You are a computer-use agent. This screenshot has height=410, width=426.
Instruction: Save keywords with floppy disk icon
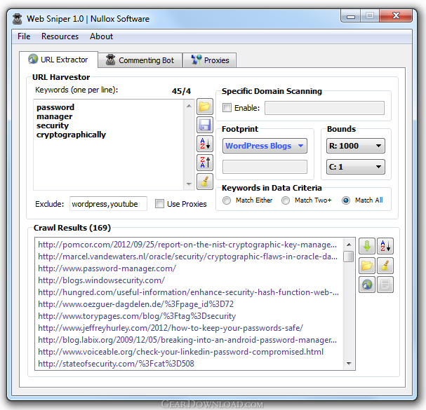pos(204,125)
